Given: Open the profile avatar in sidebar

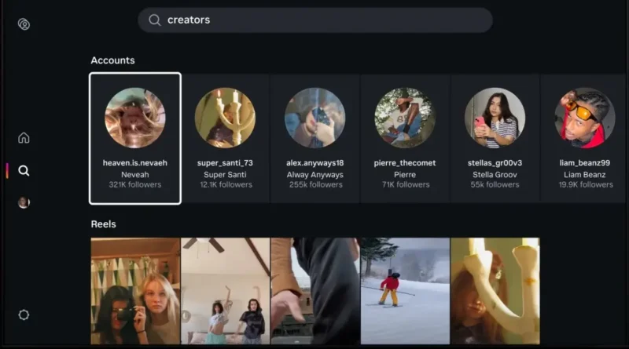Looking at the screenshot, I should (x=24, y=202).
